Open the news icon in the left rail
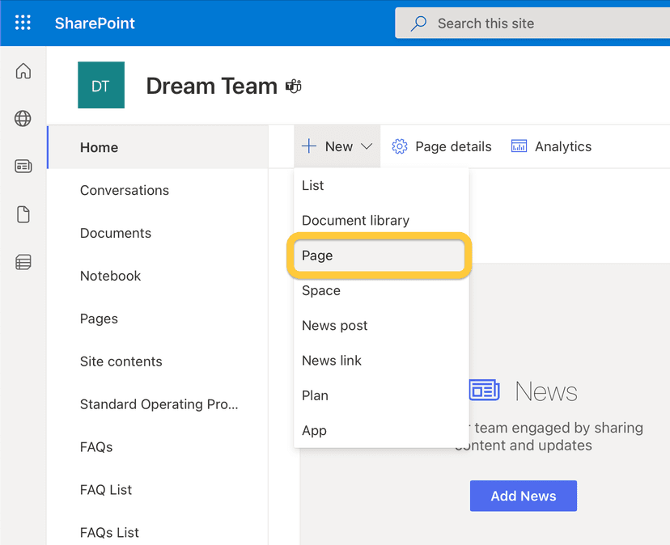Image resolution: width=670 pixels, height=545 pixels. point(23,166)
